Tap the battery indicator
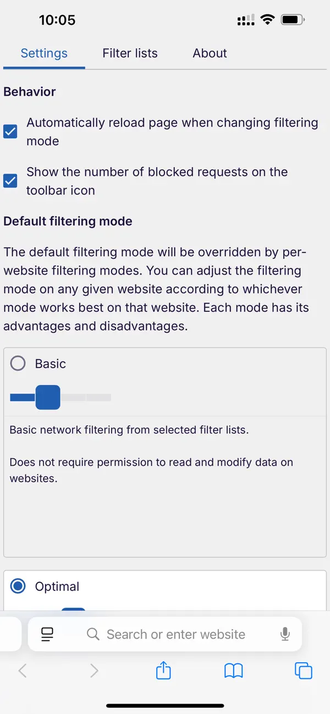 click(x=291, y=19)
